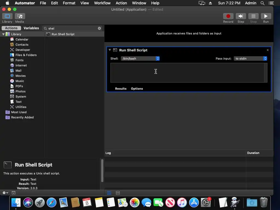Viewport: 280px width, 210px height.
Task: Select the Mail category icon
Action: pos(12,70)
